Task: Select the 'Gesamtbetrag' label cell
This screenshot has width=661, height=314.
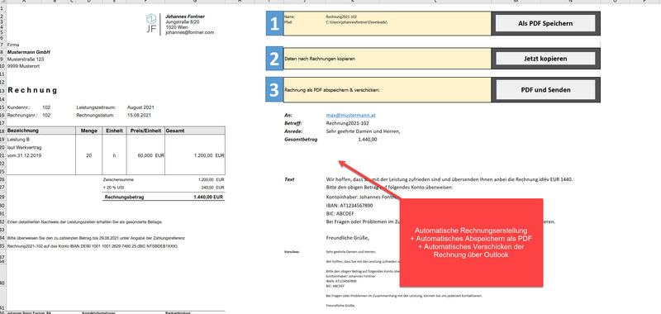Action: pyautogui.click(x=301, y=139)
